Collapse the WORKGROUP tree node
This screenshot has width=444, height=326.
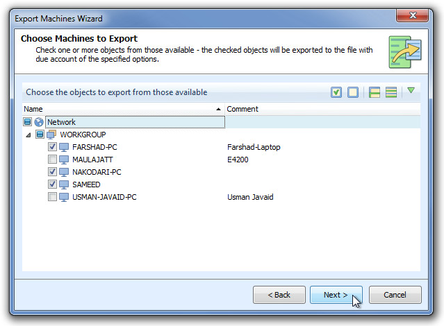pyautogui.click(x=28, y=135)
